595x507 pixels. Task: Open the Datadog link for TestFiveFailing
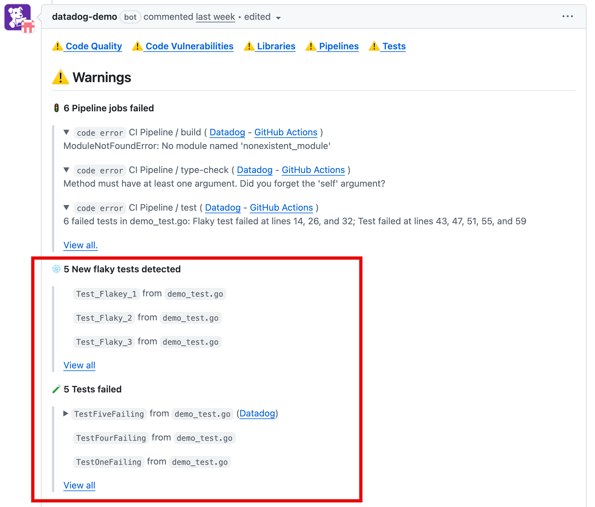(x=257, y=414)
